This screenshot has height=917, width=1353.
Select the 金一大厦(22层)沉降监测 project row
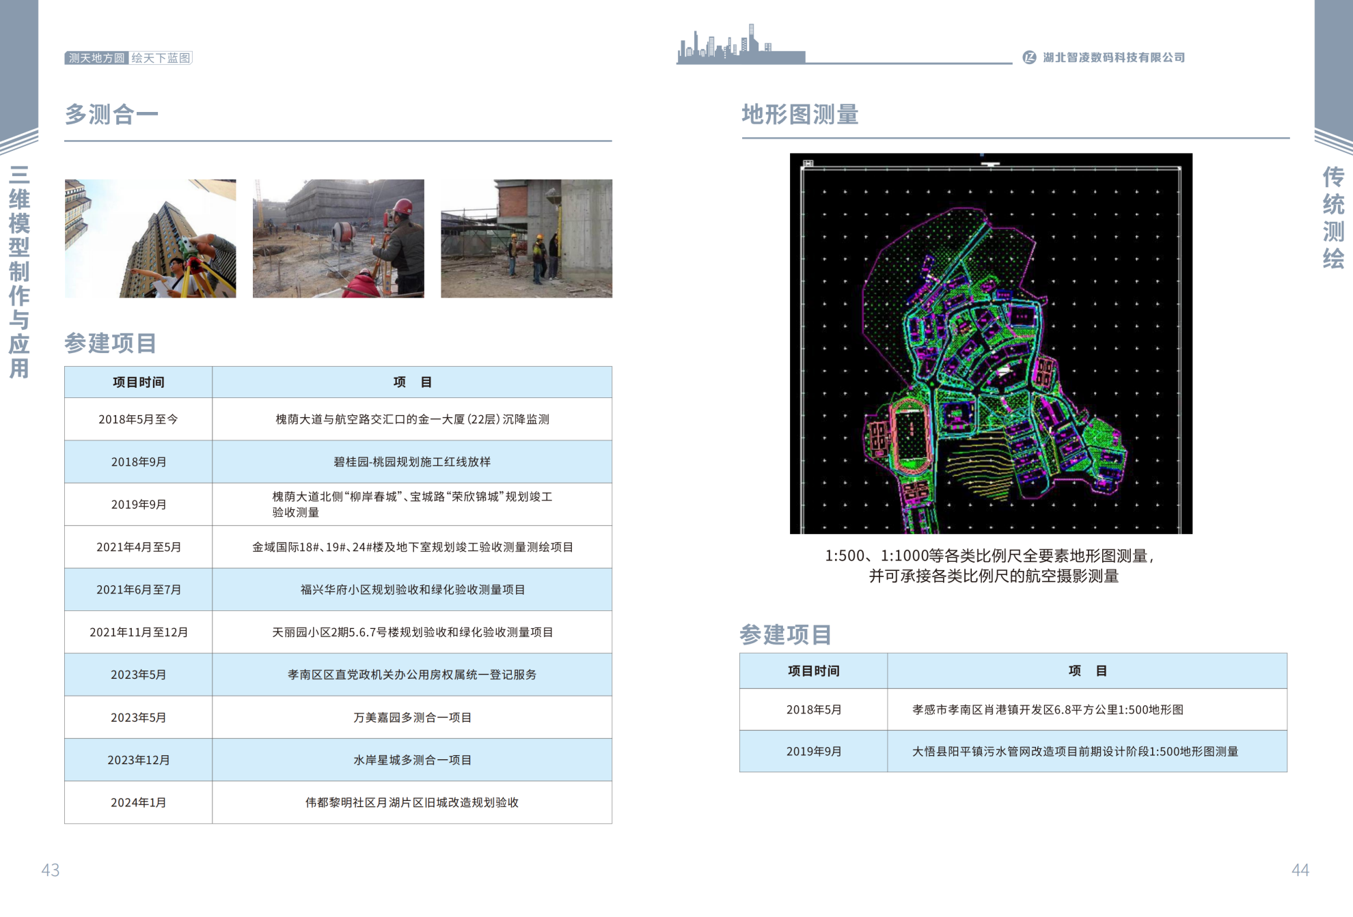(x=412, y=419)
